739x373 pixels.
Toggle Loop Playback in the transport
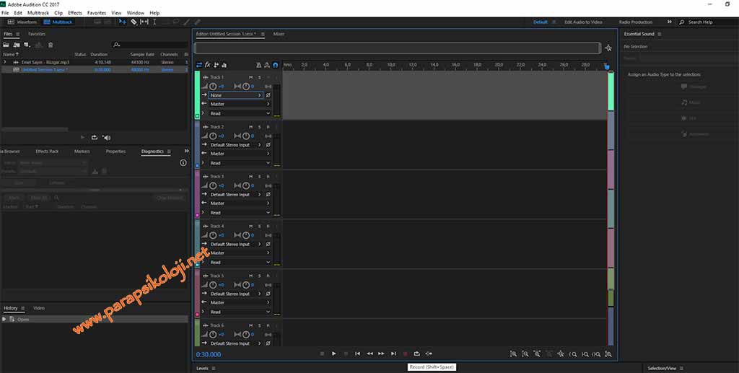tap(416, 354)
